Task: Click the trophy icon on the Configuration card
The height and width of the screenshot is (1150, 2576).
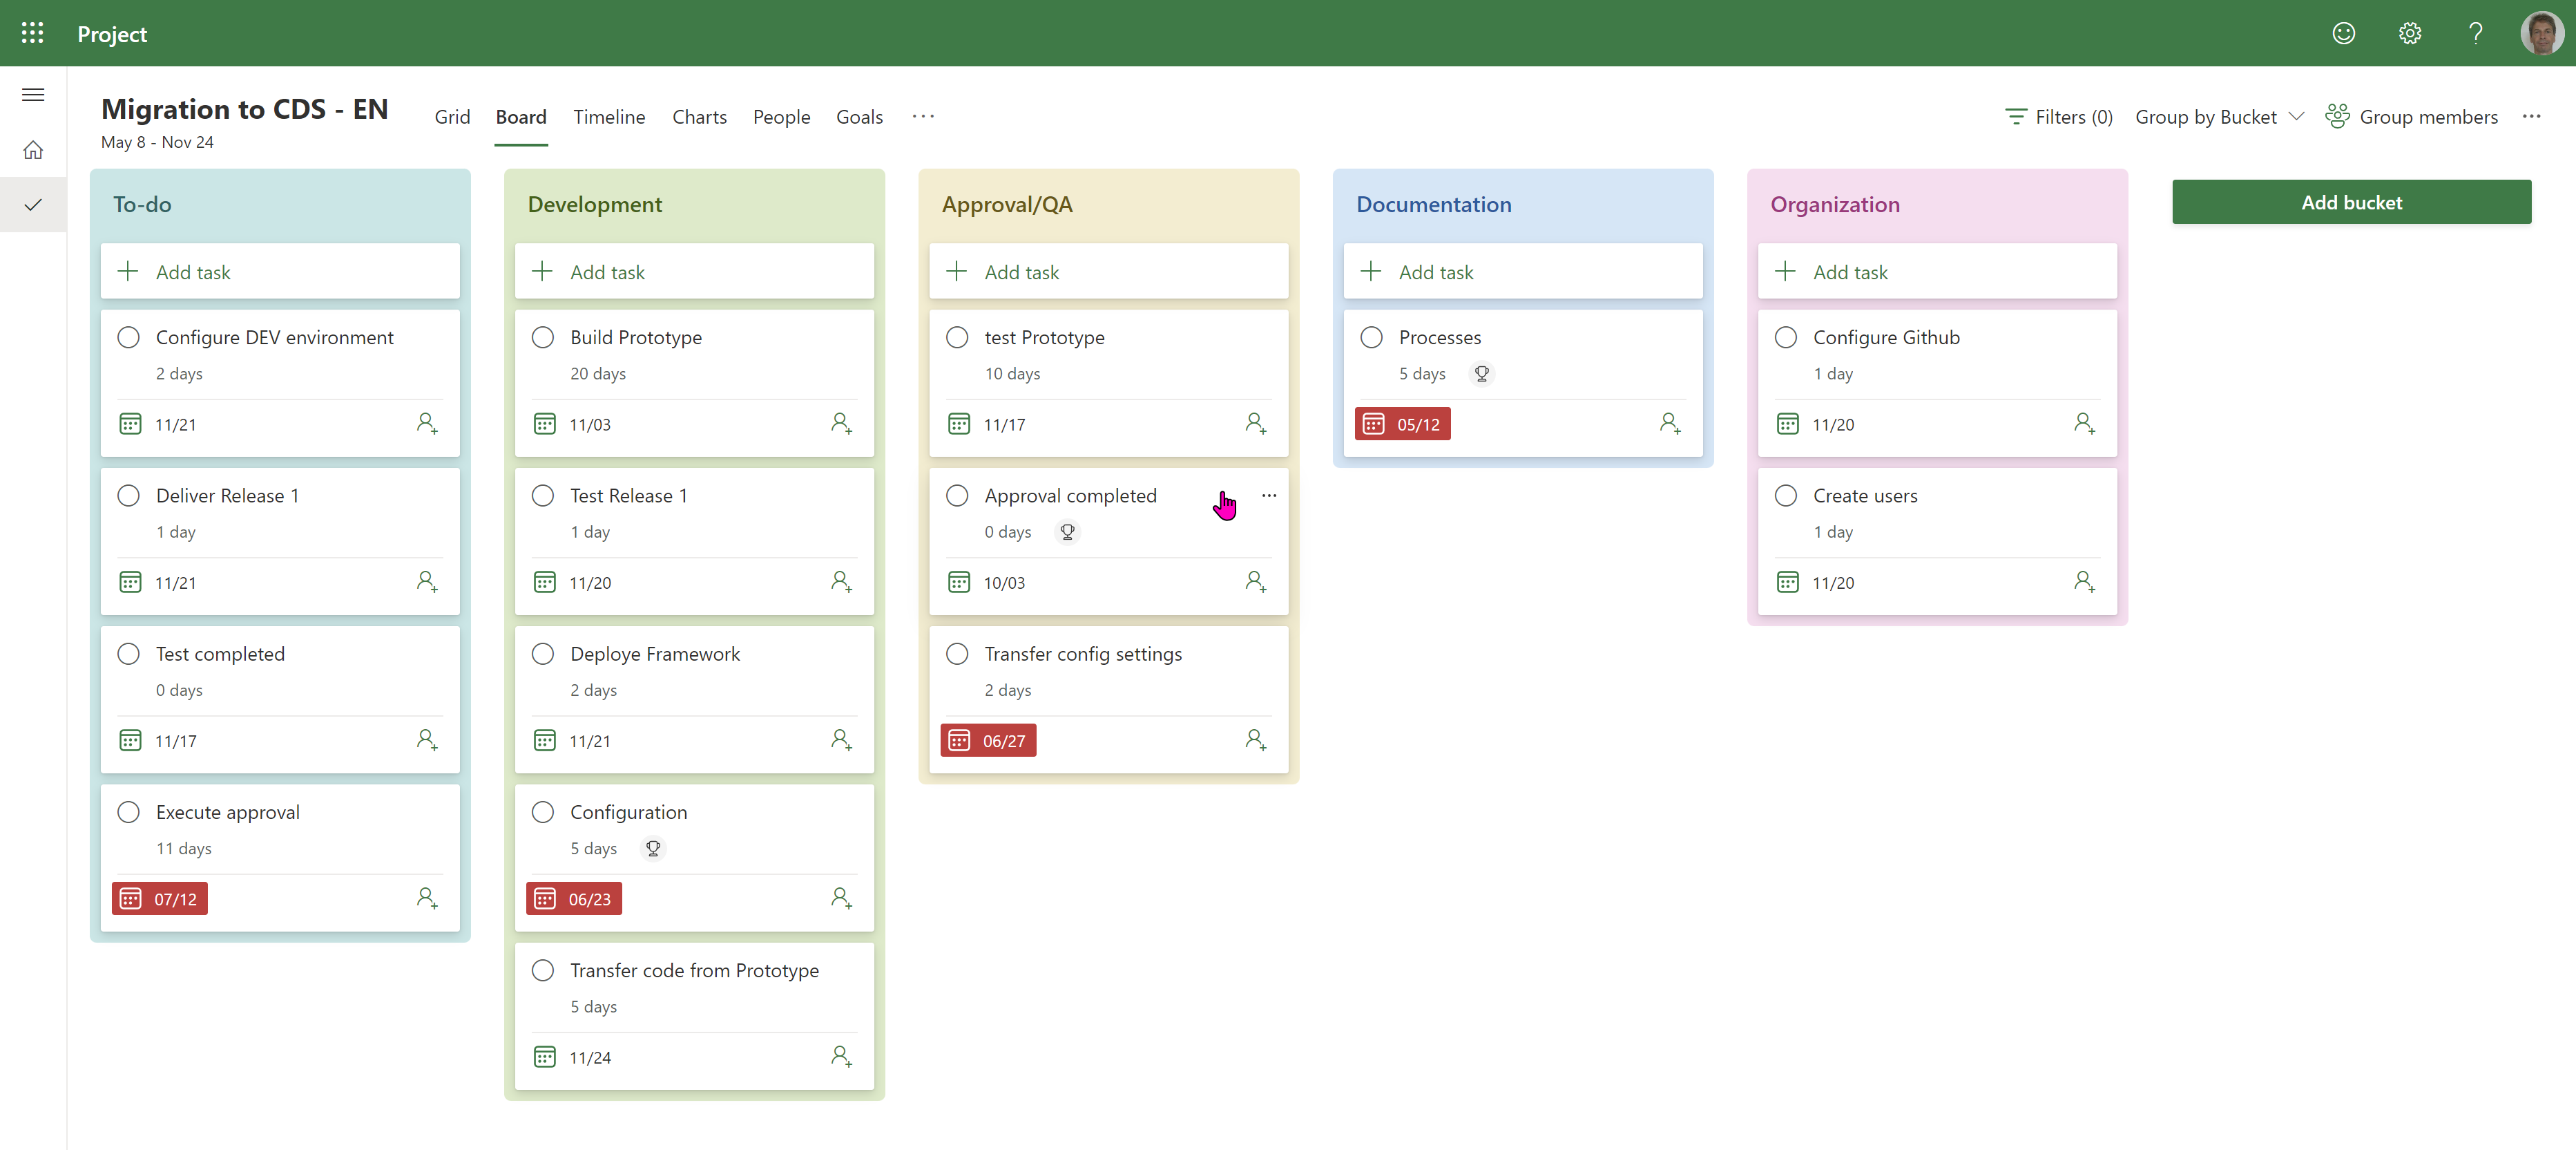Action: coord(653,848)
